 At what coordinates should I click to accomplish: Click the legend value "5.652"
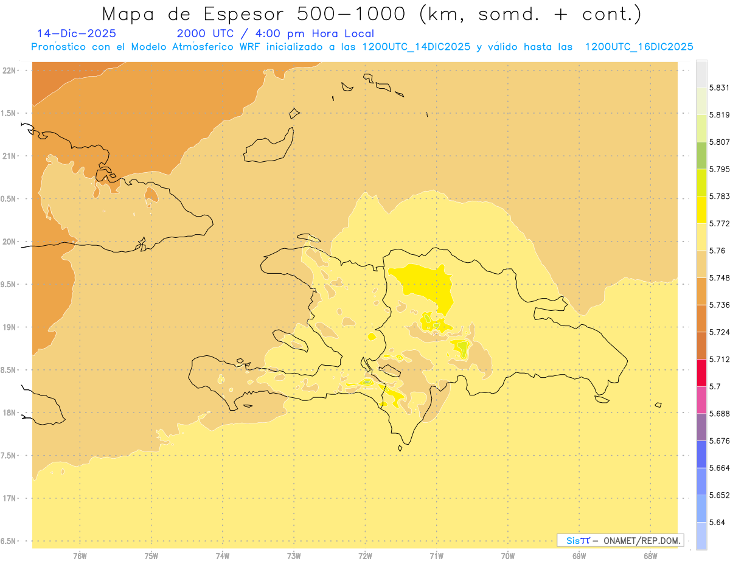coord(720,495)
